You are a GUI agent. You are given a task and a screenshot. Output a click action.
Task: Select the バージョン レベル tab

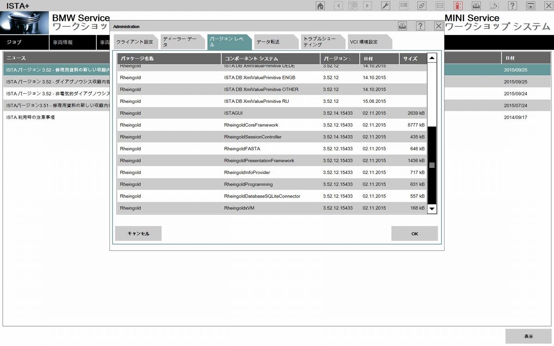229,42
